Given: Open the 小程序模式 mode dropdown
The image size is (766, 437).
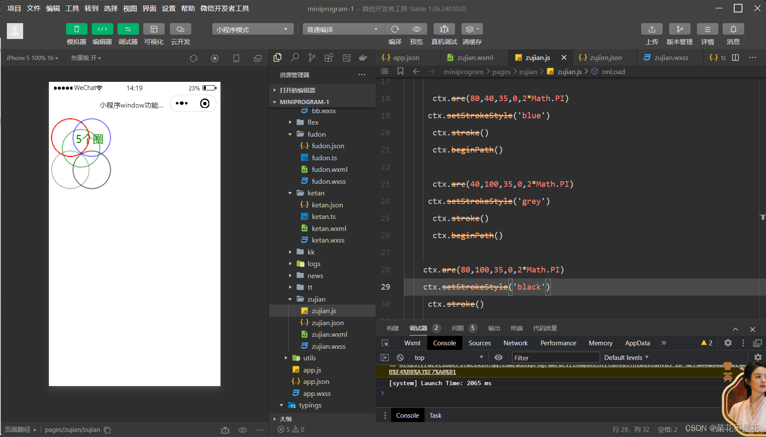Looking at the screenshot, I should point(253,29).
